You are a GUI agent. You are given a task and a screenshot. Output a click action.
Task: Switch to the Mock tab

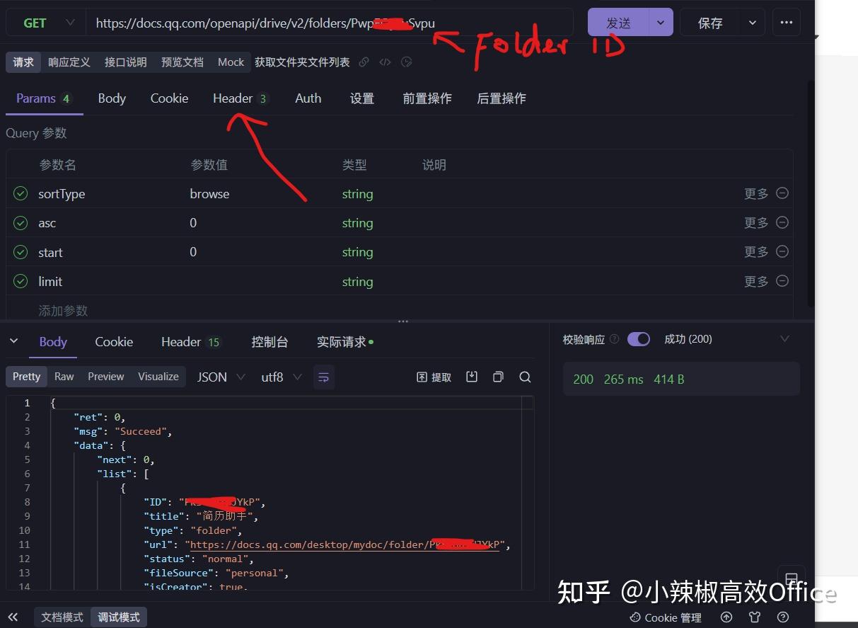[231, 62]
